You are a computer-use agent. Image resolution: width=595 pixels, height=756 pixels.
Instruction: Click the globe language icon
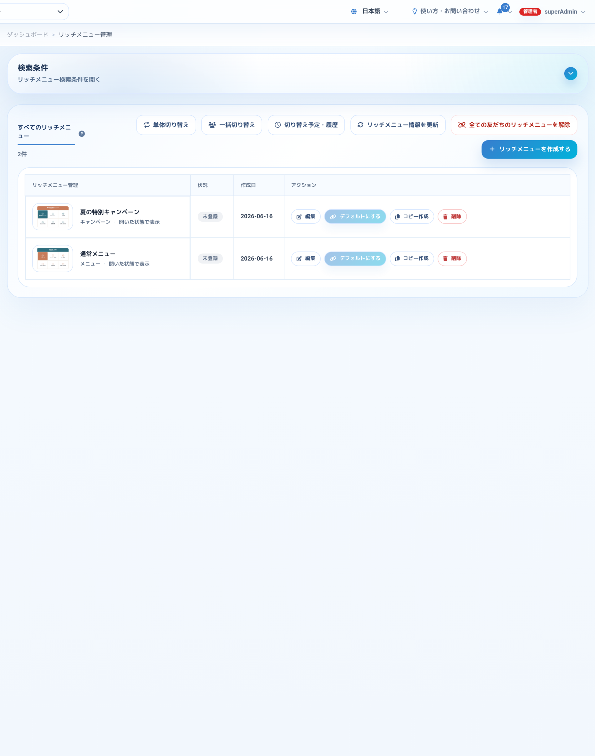354,12
